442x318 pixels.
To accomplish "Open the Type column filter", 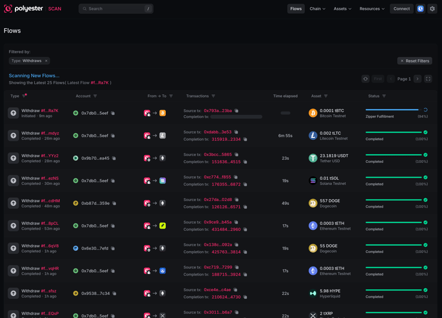I will coord(24,96).
